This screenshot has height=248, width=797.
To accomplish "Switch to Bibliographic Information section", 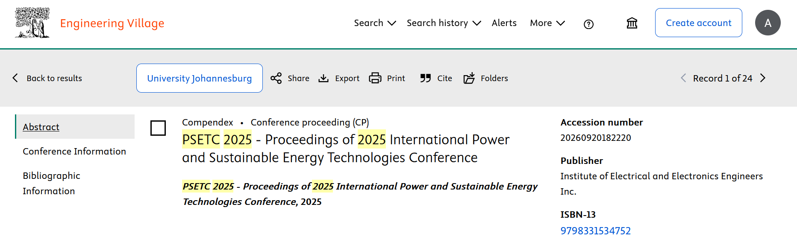I will coord(51,183).
